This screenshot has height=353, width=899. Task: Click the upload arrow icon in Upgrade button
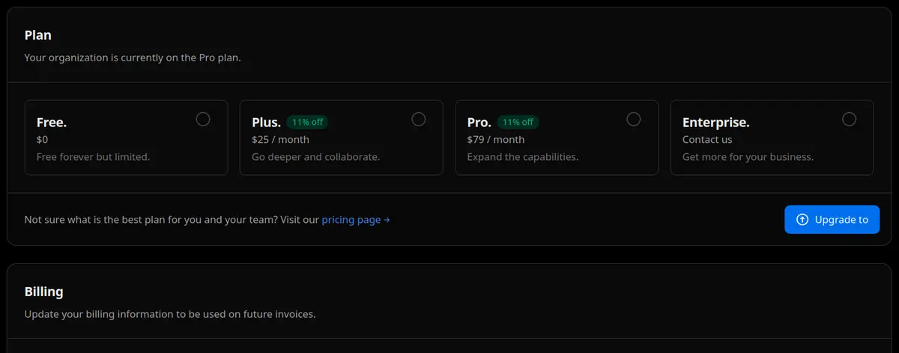pyautogui.click(x=802, y=220)
